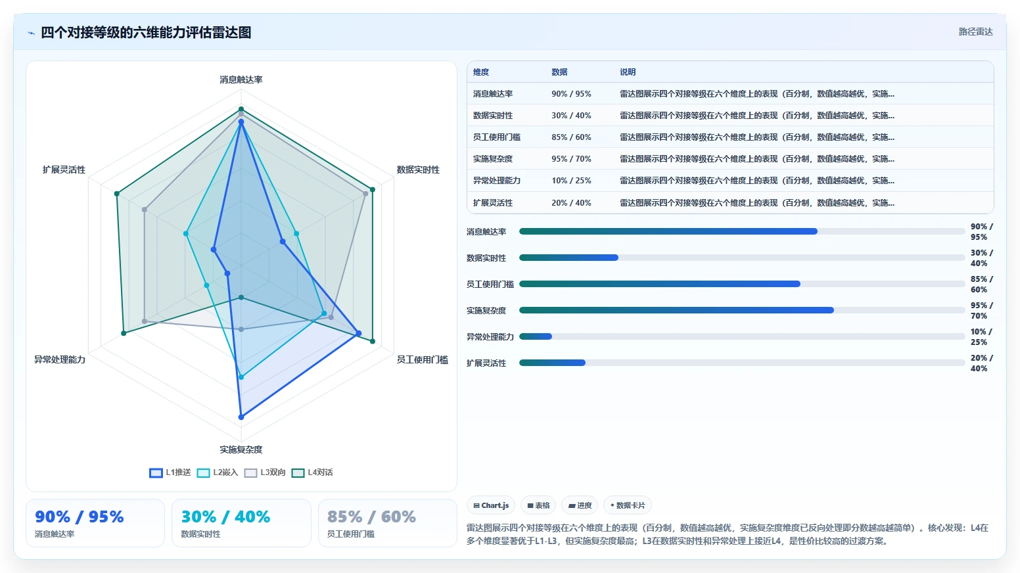
Task: Click the 扩展灵活性 axis label on the radar
Action: [64, 170]
